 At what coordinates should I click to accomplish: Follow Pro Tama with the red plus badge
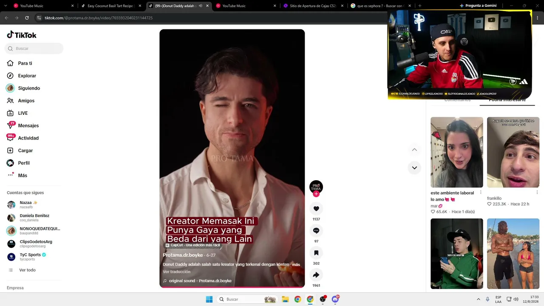[316, 194]
